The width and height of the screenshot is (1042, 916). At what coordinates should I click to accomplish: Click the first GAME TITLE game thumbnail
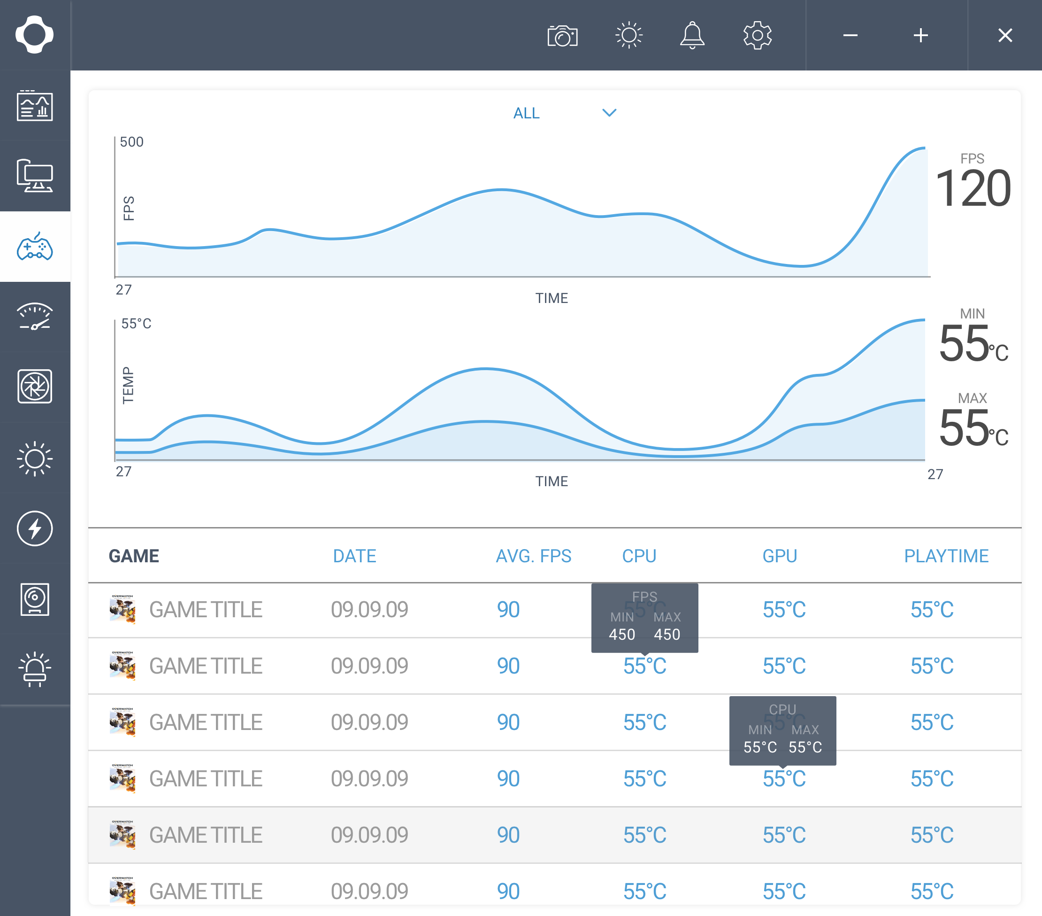click(123, 609)
